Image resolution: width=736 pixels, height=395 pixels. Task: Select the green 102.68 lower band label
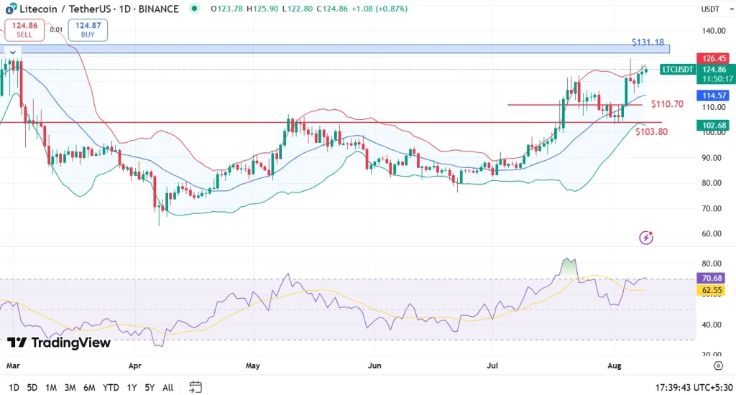(x=714, y=125)
